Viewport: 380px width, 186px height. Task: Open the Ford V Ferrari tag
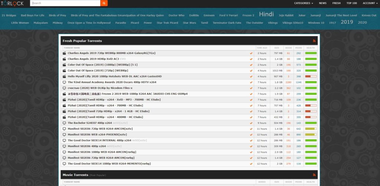point(229,15)
